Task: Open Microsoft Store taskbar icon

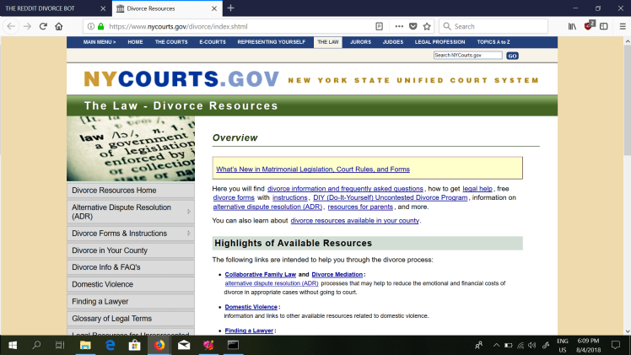Action: [134, 345]
